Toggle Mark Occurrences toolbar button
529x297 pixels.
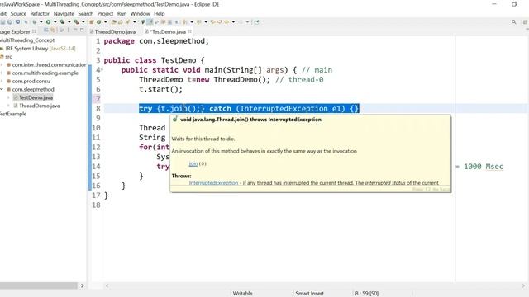click(150, 22)
